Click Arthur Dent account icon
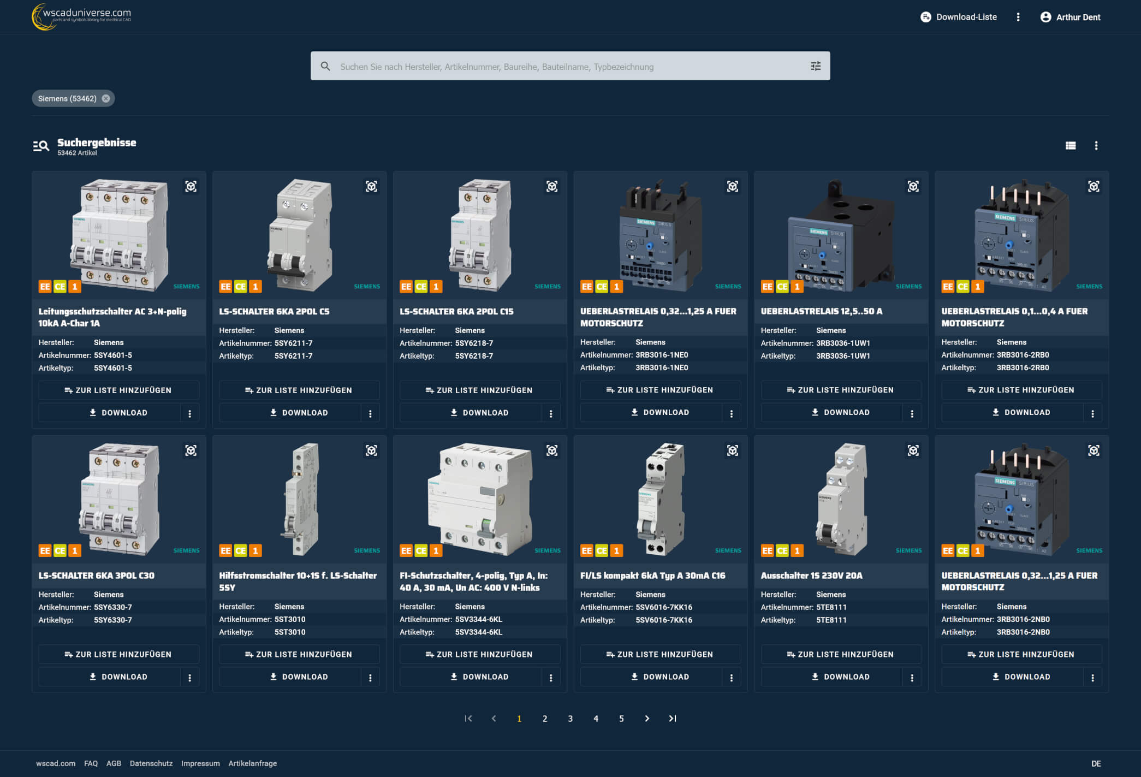Viewport: 1141px width, 777px height. click(x=1045, y=17)
